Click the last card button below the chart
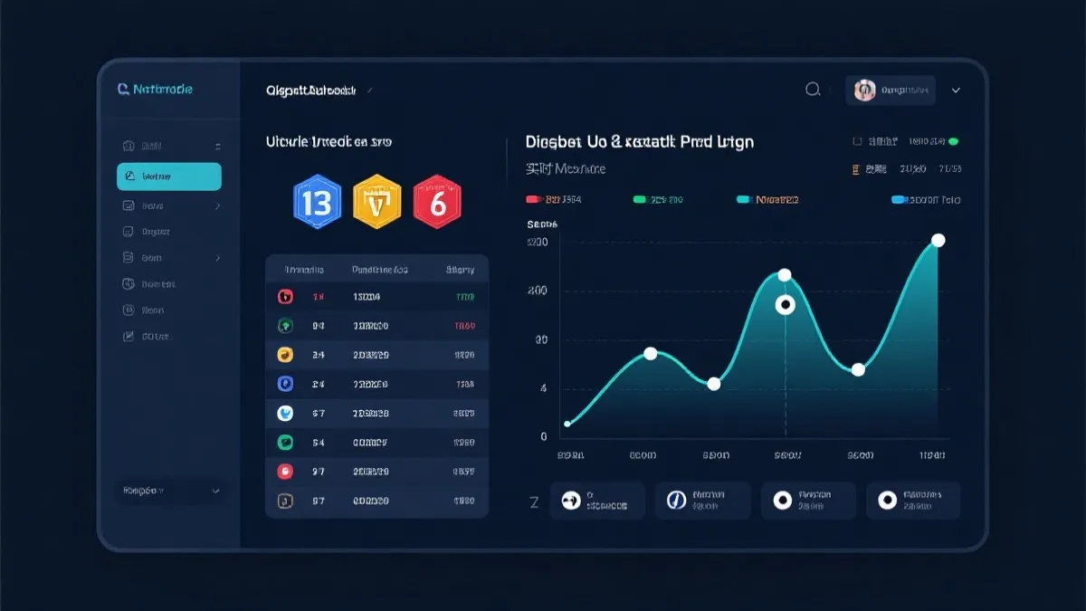Screen dimensions: 1086x611 913,501
